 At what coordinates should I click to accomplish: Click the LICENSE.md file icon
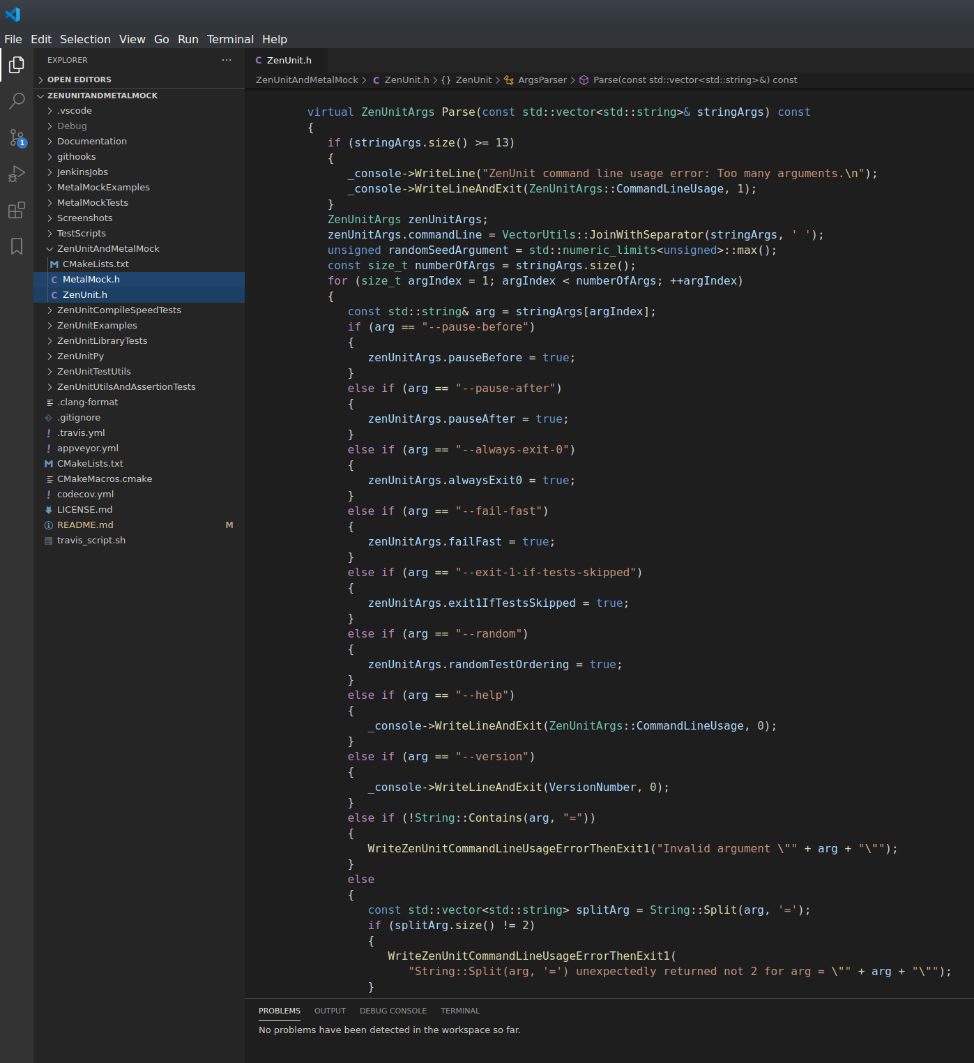click(49, 510)
